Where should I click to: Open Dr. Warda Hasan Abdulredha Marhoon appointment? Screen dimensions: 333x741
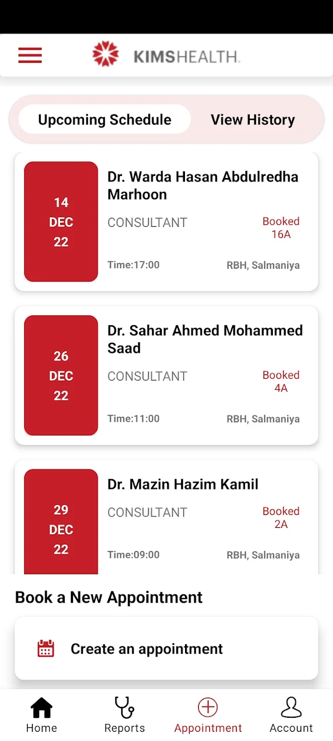coord(166,222)
